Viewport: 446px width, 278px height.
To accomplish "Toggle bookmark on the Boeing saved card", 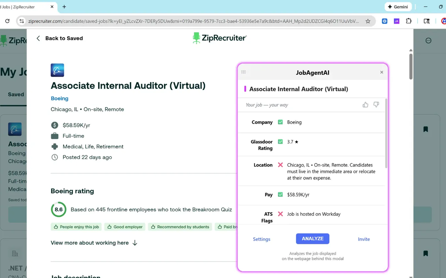I will tap(425, 129).
